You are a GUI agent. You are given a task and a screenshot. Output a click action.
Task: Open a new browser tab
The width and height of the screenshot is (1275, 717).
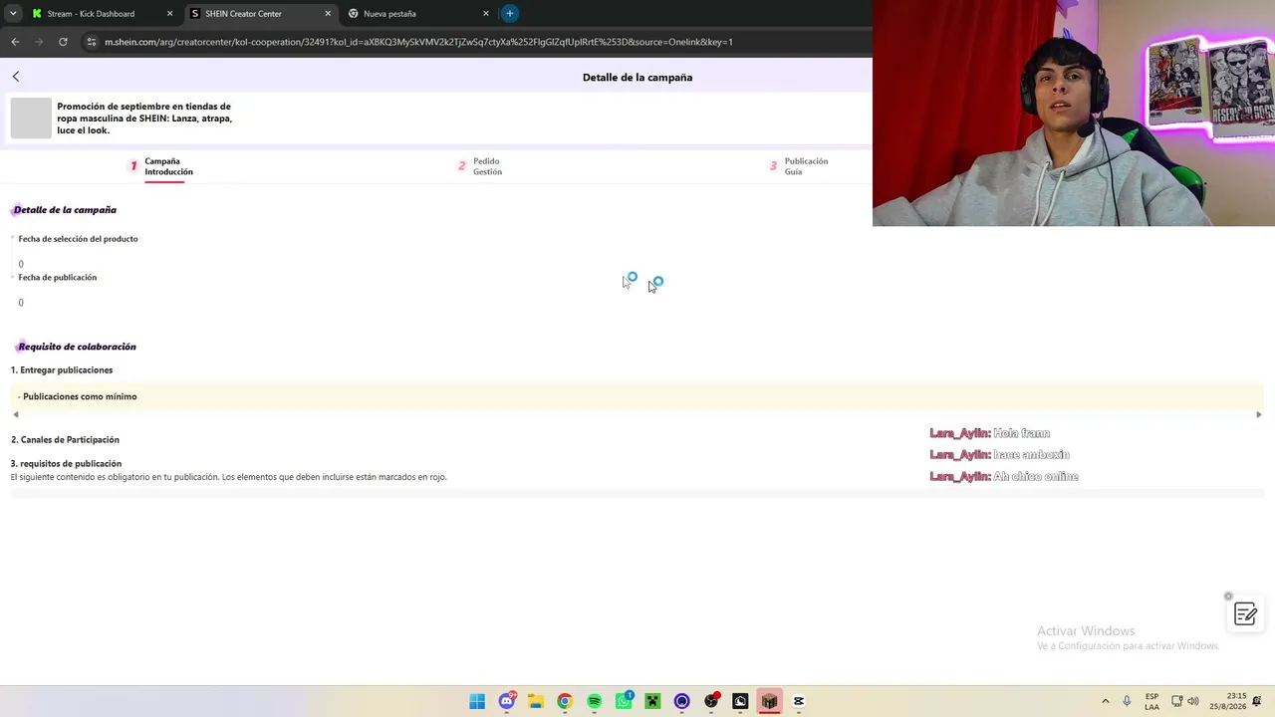coord(510,14)
